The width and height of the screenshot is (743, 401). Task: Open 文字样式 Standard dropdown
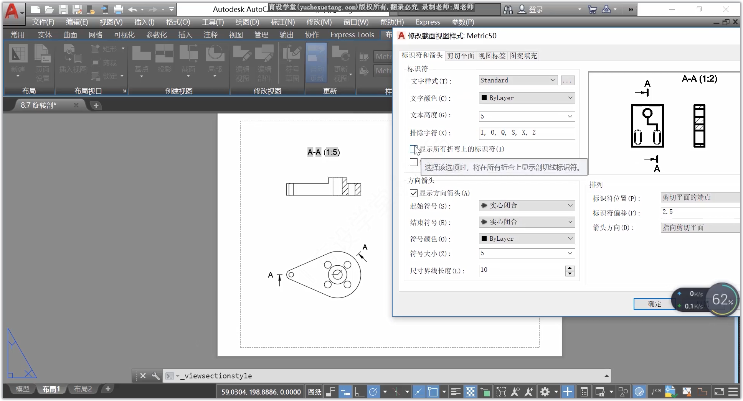[518, 80]
